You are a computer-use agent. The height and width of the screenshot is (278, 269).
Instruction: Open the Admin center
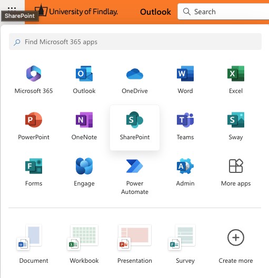click(x=185, y=172)
